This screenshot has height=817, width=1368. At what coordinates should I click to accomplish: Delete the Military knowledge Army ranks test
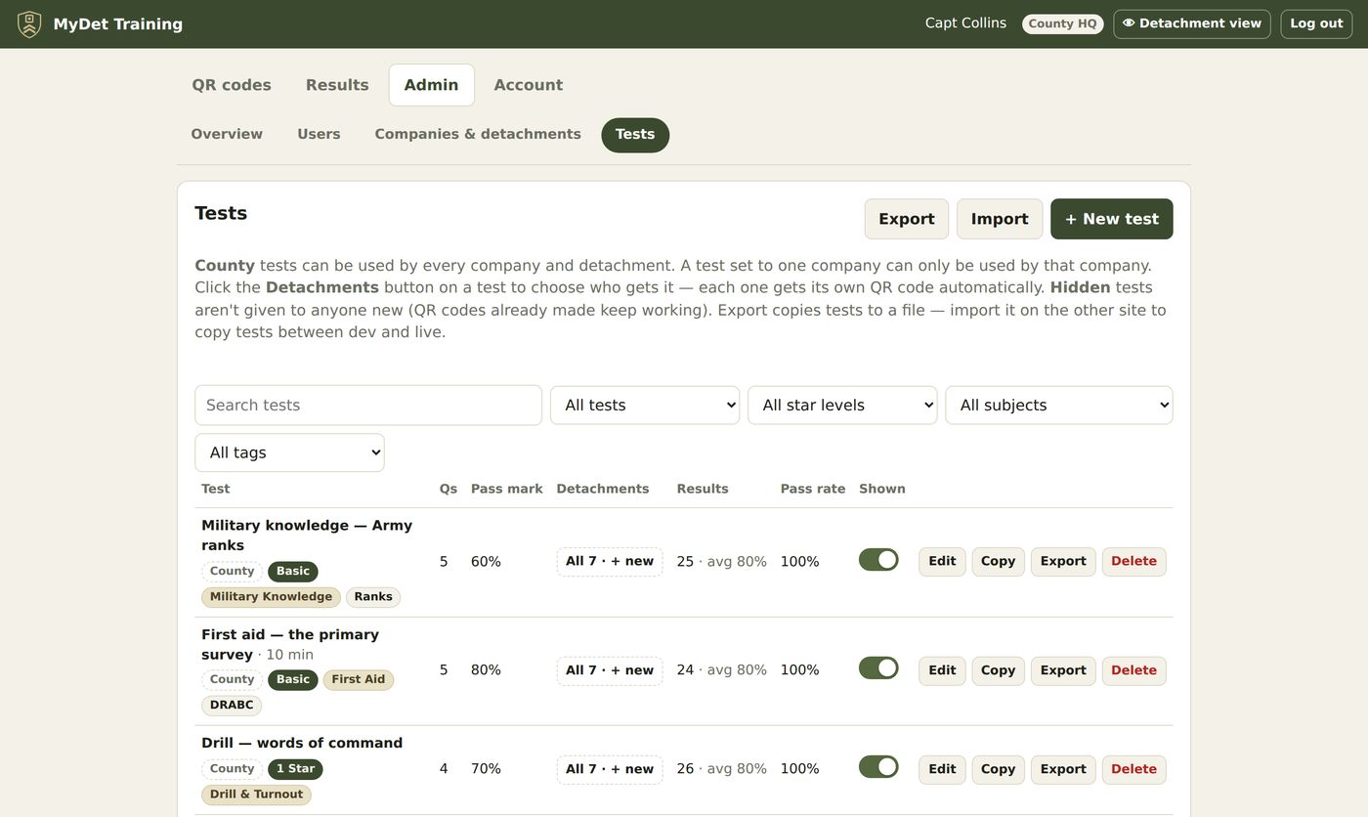1134,562
